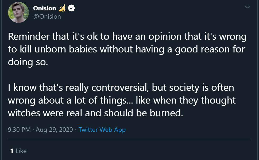The image size is (259, 160).
Task: Click the like count number 1
Action: coord(12,151)
